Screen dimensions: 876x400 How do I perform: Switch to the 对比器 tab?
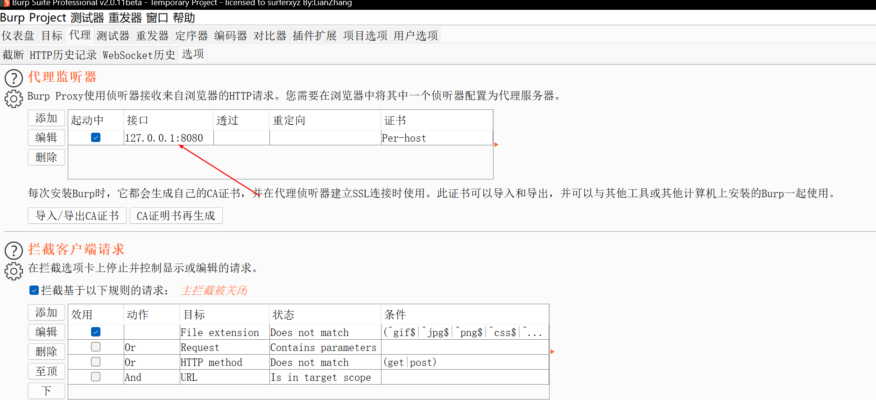pos(270,36)
